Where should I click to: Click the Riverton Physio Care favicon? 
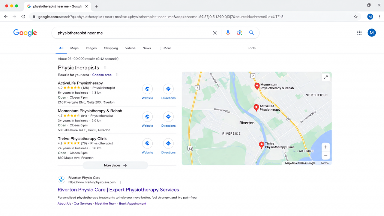(x=61, y=180)
